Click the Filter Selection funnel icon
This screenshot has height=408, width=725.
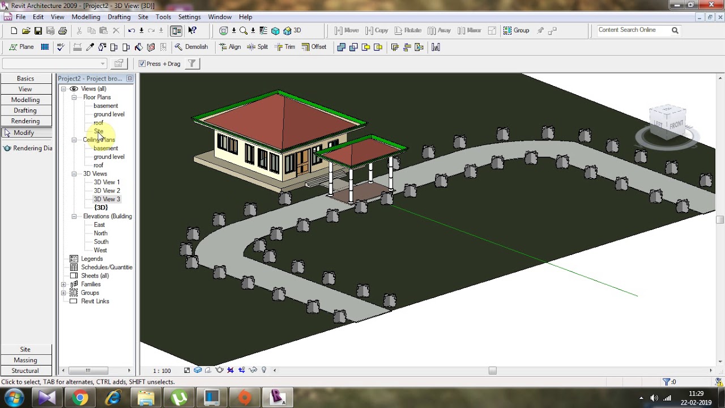[192, 63]
